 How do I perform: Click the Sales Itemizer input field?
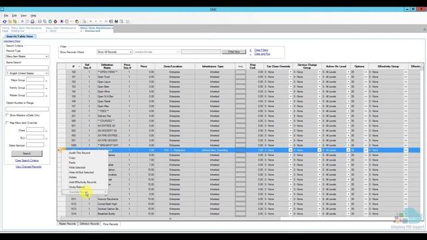point(35,145)
